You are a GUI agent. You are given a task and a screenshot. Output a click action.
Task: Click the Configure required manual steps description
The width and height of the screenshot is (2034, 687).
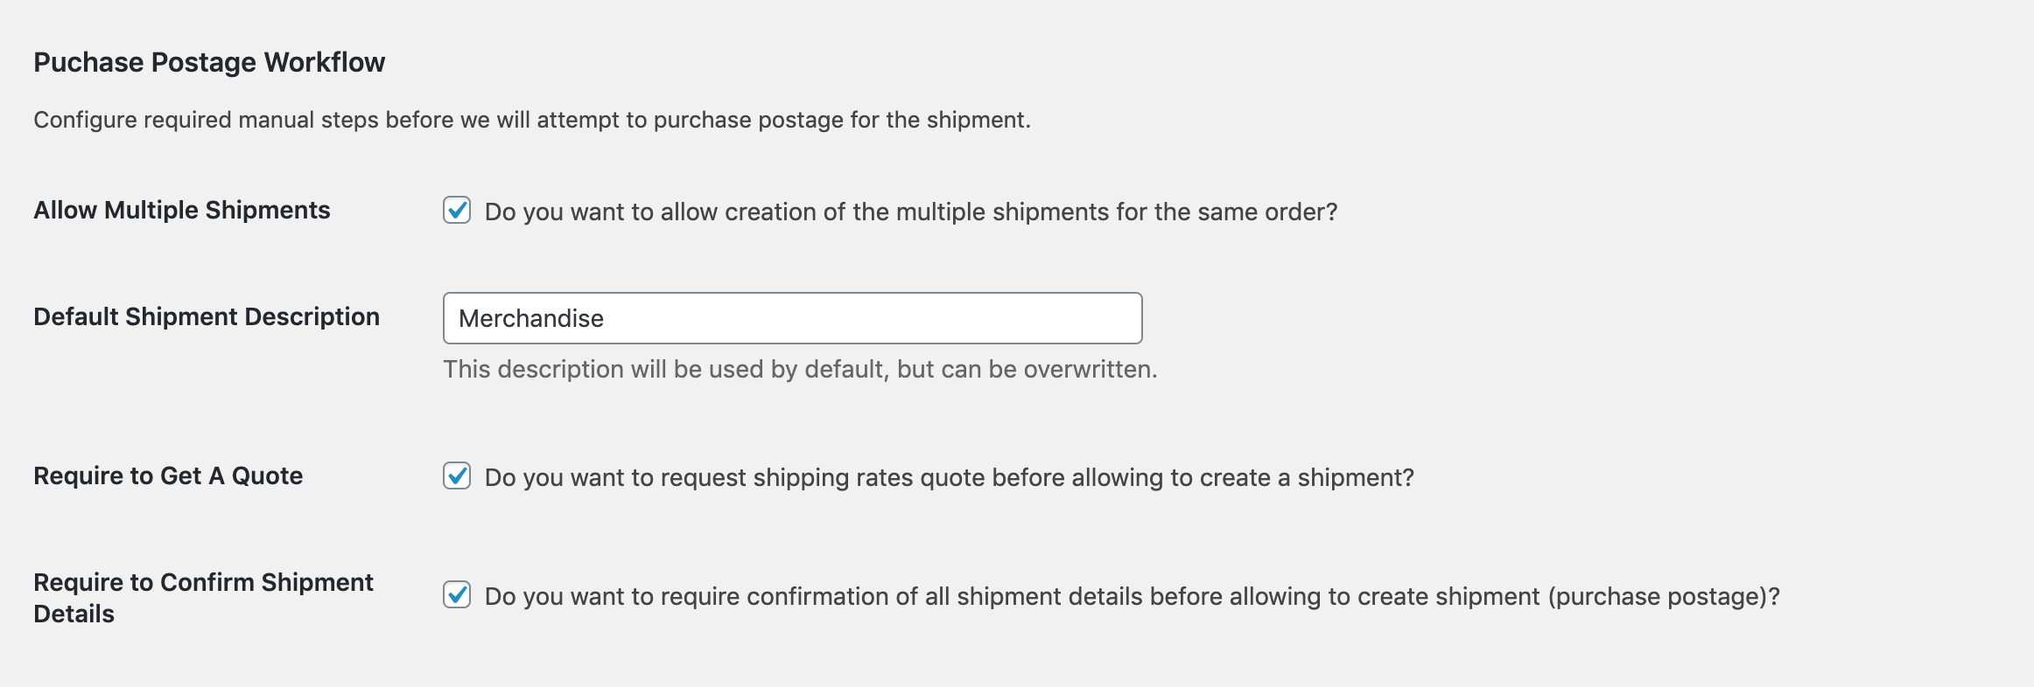pos(532,120)
